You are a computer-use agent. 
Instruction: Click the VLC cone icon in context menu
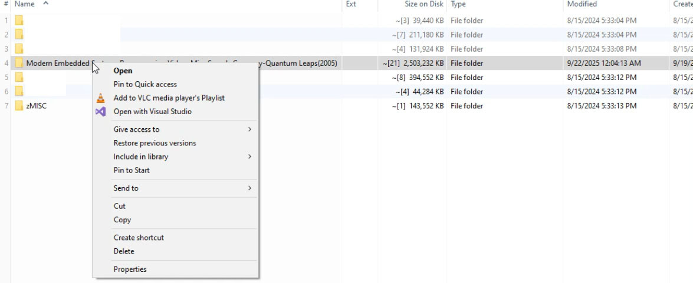(x=101, y=98)
